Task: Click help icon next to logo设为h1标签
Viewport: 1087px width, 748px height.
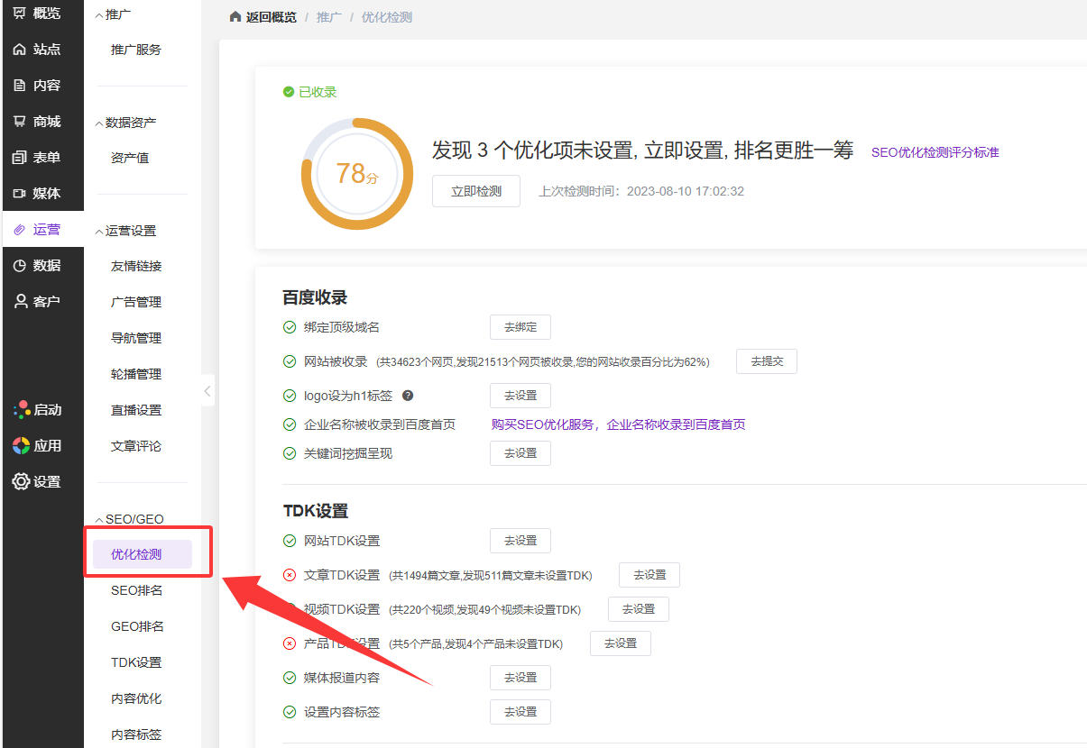Action: pos(408,396)
